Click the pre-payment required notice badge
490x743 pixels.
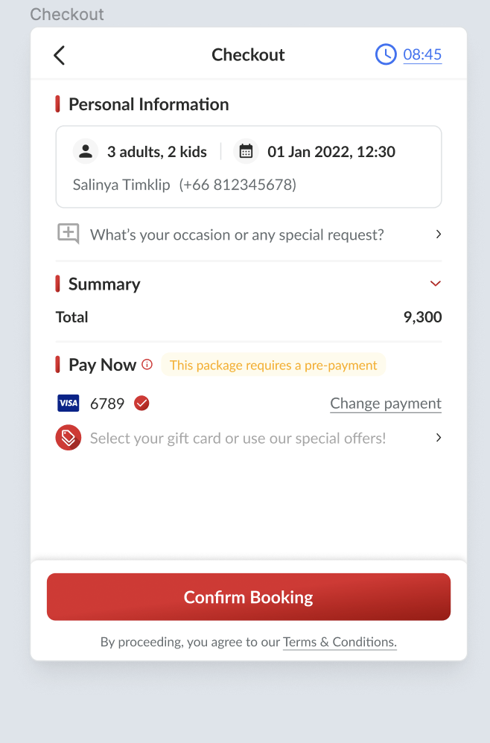pos(273,365)
